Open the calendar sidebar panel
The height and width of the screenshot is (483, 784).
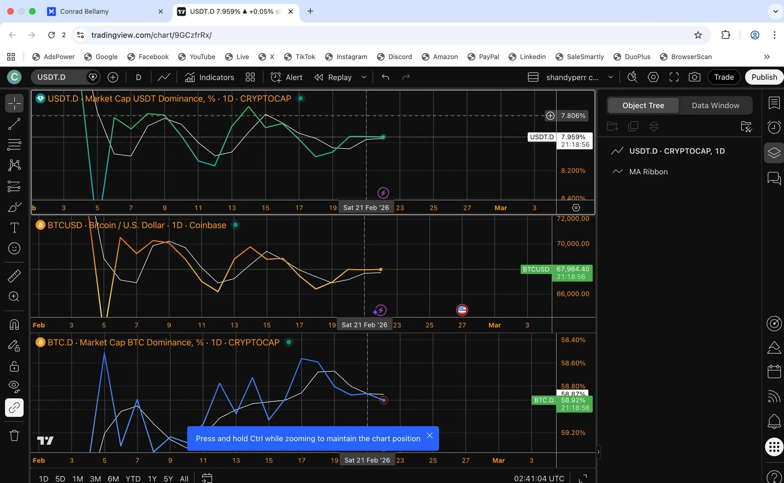[x=774, y=371]
